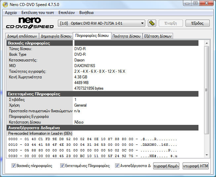Click Προστασία πνευματικών δικαιωμάτων label

coord(41,111)
